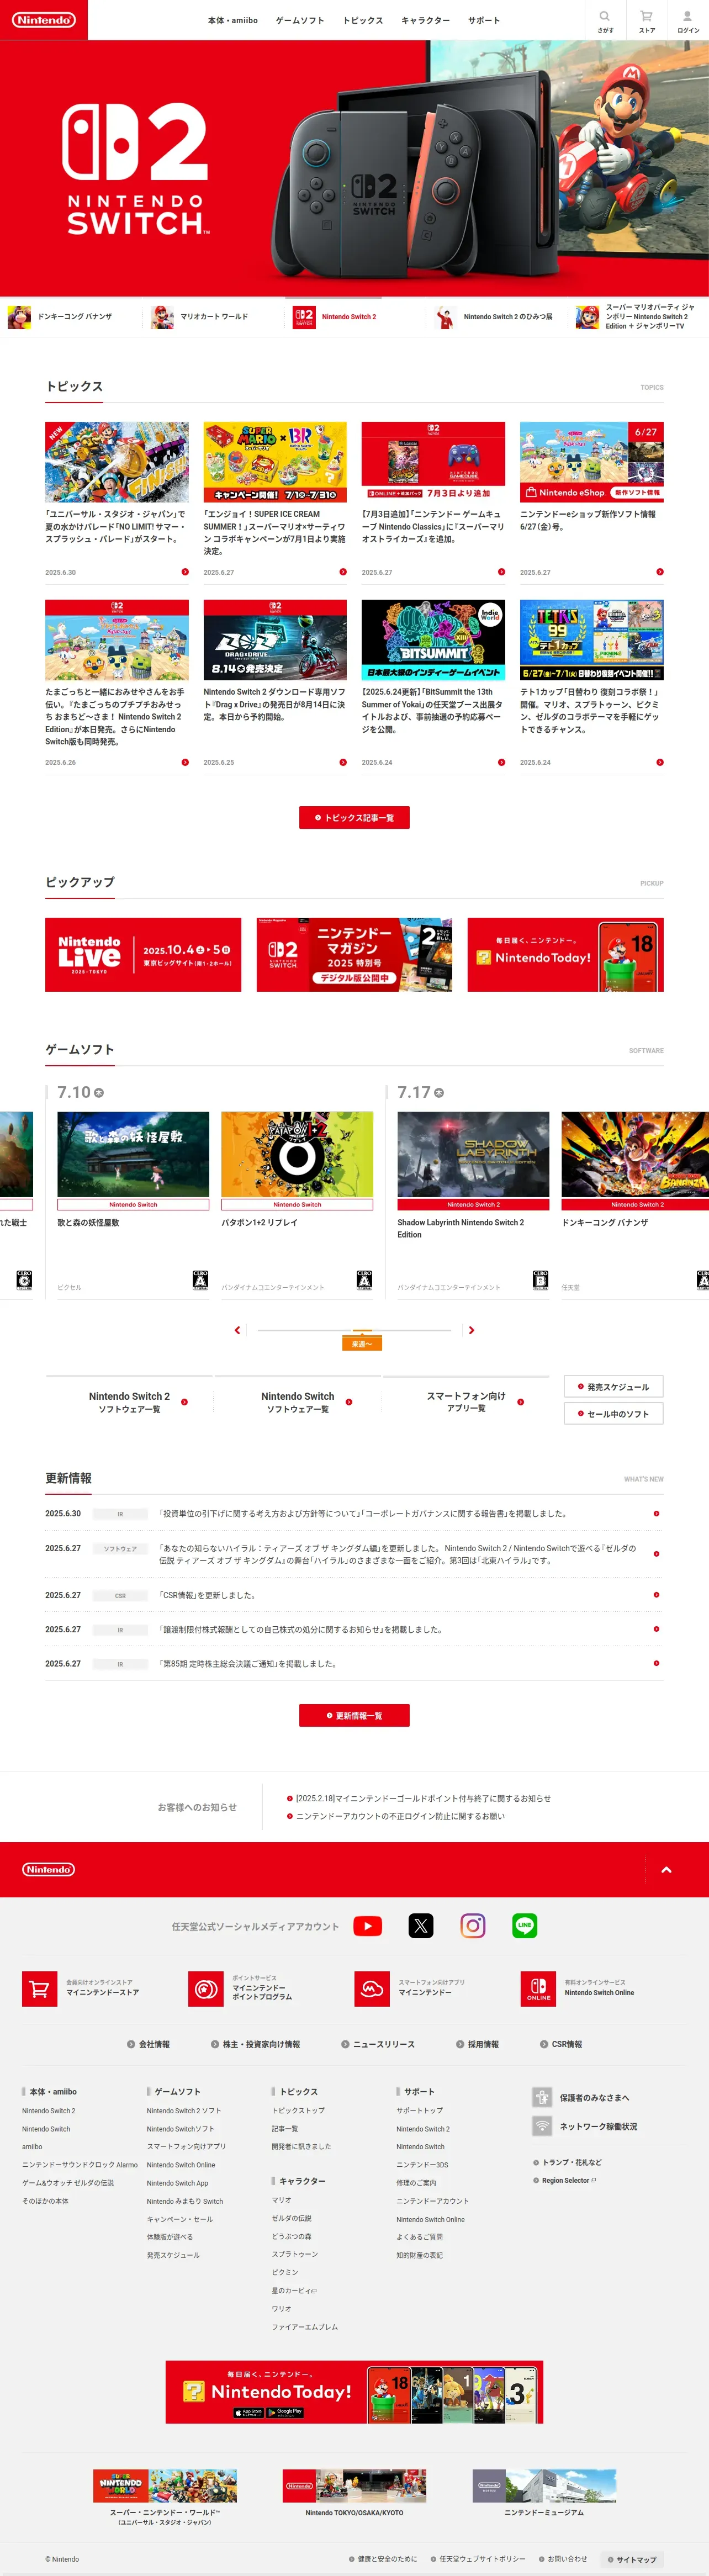Click the CSR情報 footer link
The image size is (709, 2576).
coord(561,2044)
